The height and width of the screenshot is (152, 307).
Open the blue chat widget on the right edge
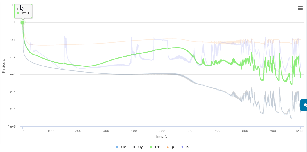[x=304, y=105]
